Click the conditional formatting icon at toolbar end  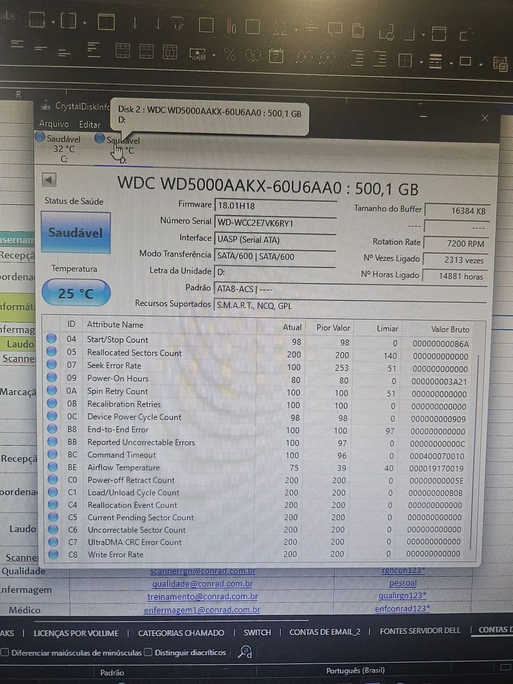[x=500, y=64]
